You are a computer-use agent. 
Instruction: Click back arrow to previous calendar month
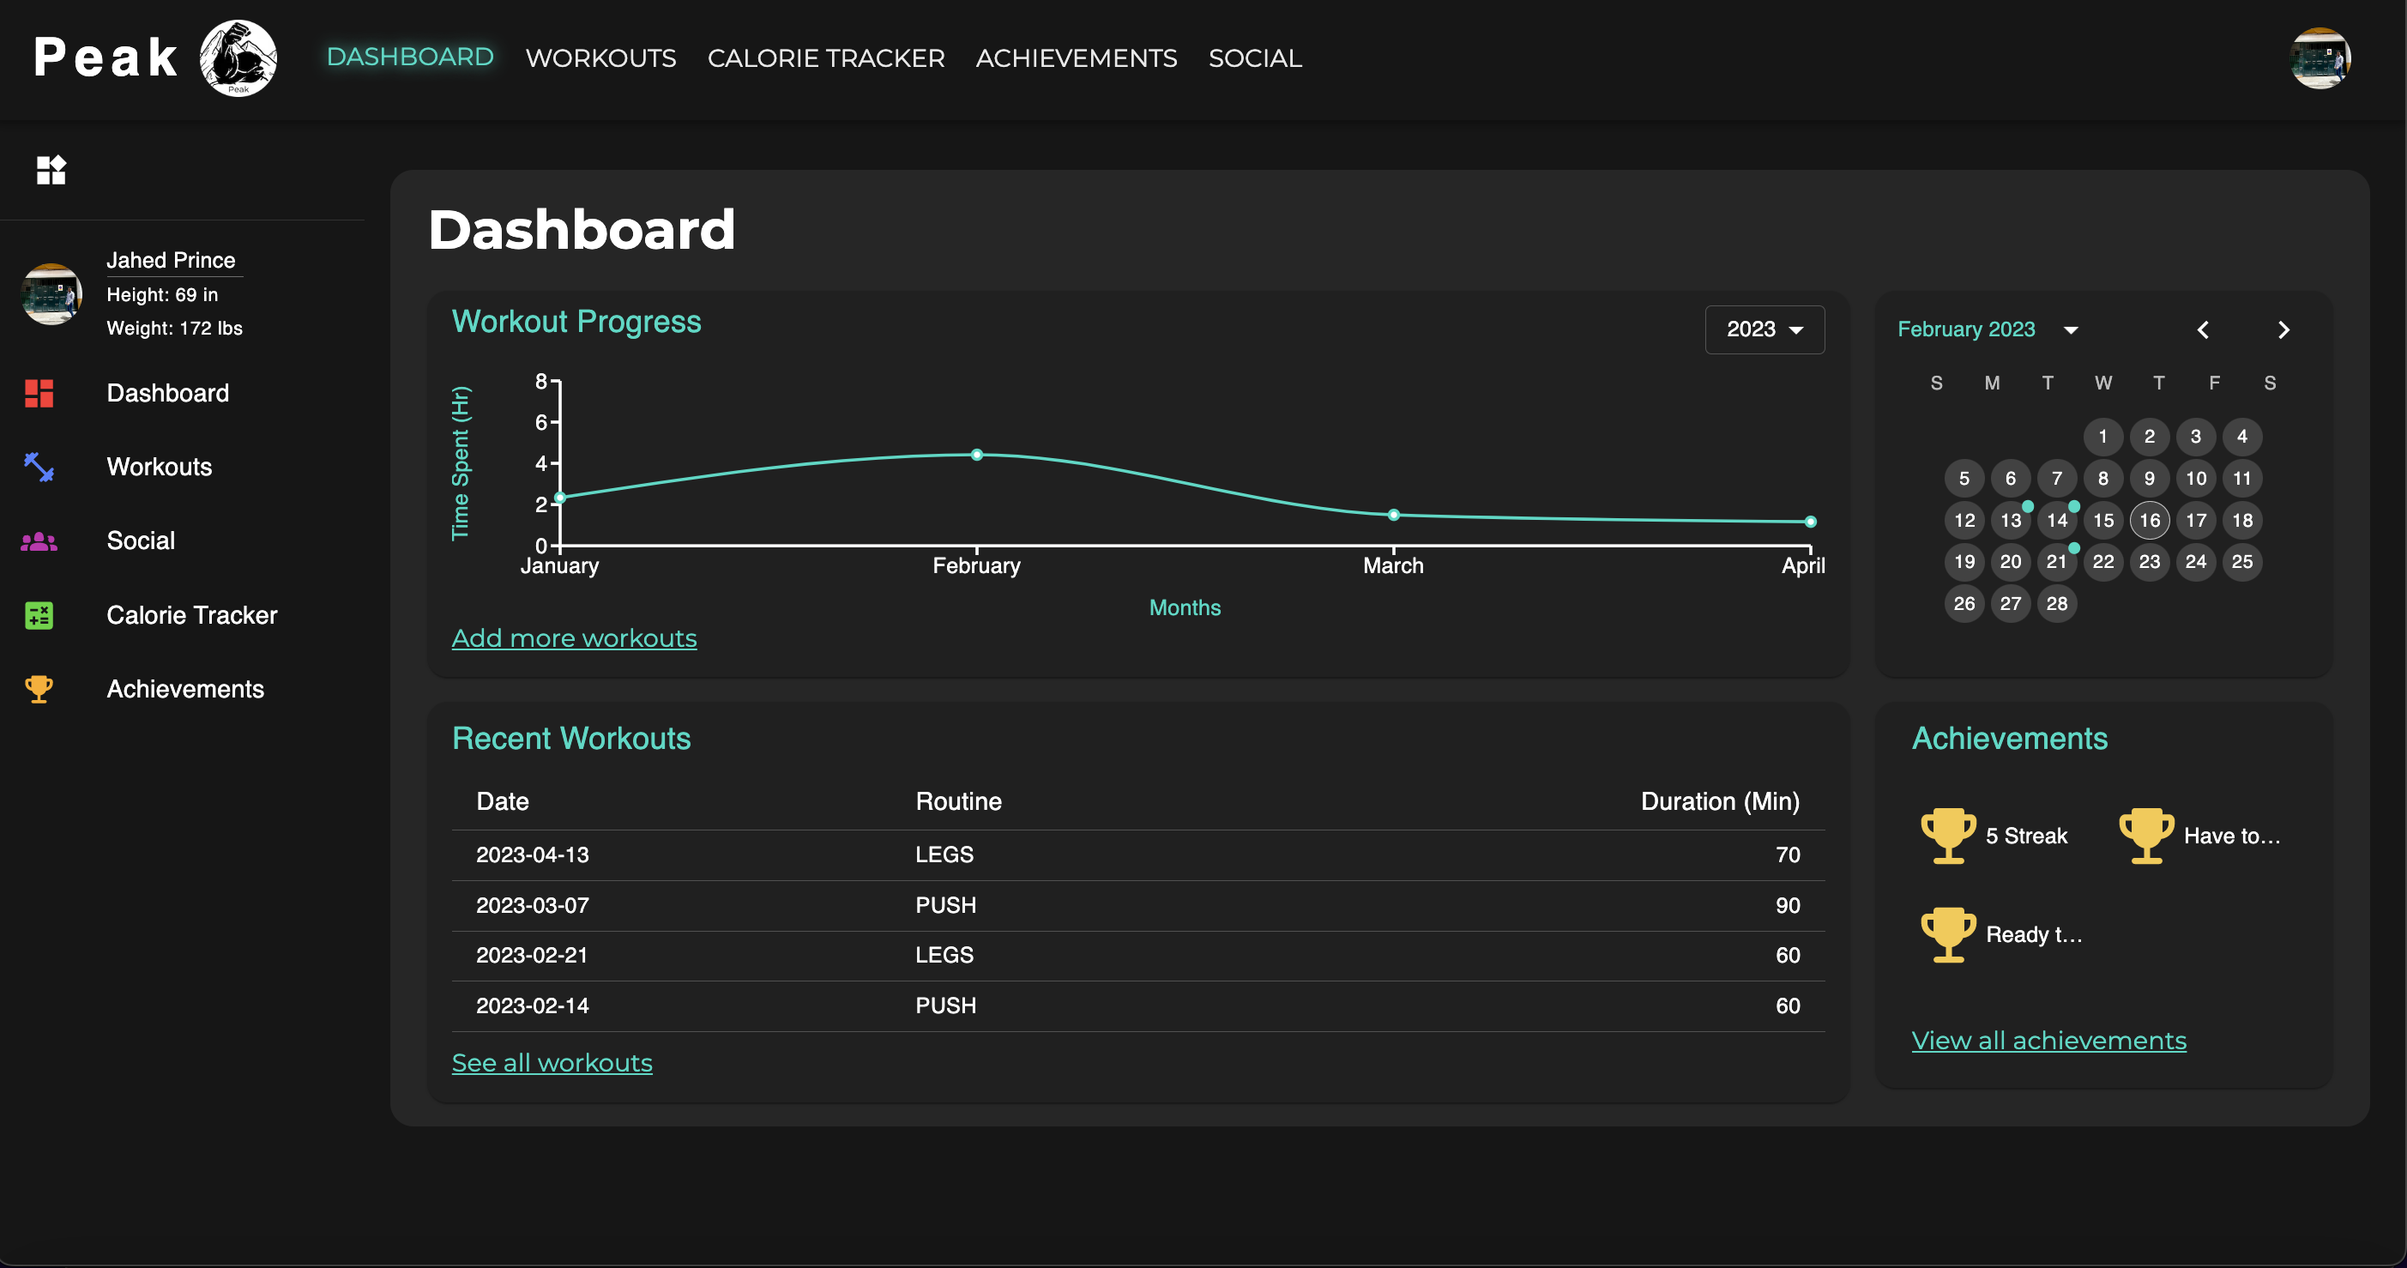coord(2205,329)
